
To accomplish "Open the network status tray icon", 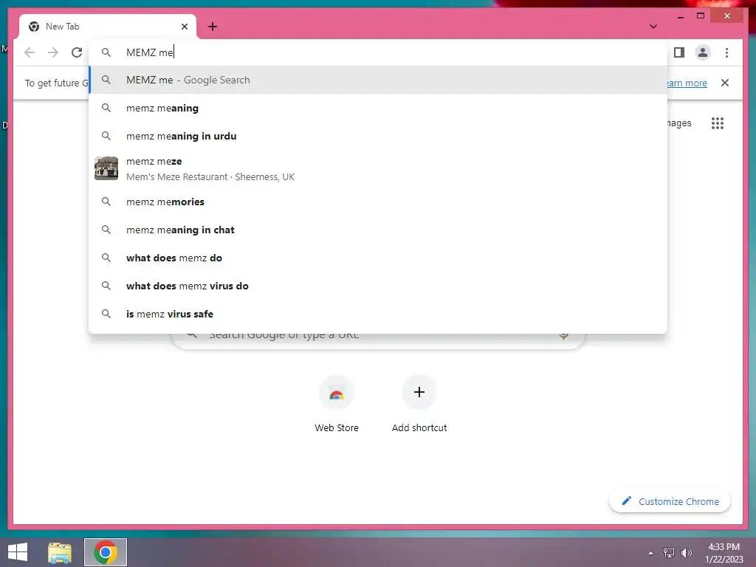I will pyautogui.click(x=668, y=553).
